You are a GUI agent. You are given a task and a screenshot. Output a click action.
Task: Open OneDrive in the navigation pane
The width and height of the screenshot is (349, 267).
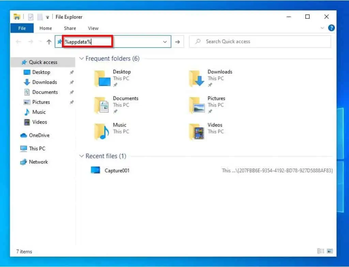coord(39,135)
